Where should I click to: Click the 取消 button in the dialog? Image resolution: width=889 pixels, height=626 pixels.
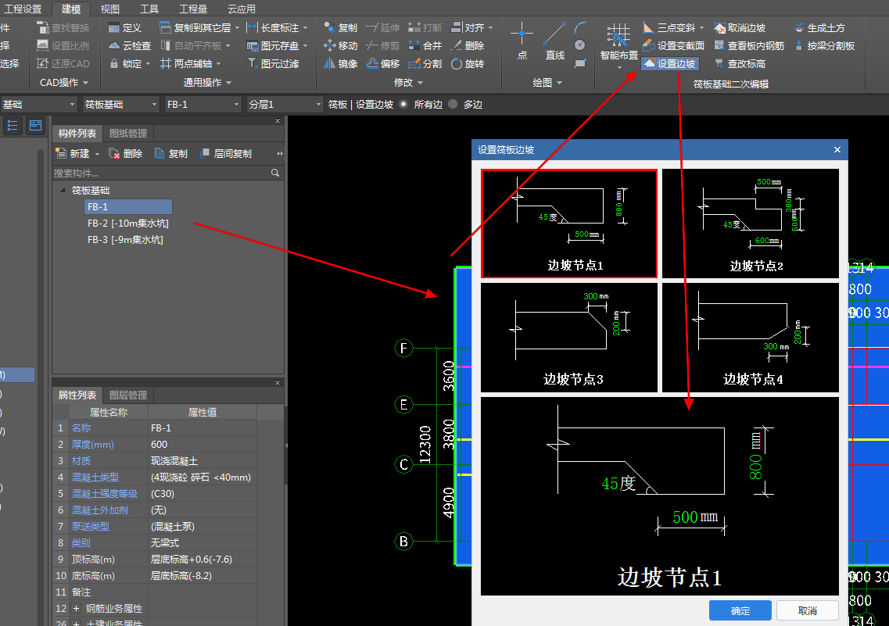click(808, 610)
